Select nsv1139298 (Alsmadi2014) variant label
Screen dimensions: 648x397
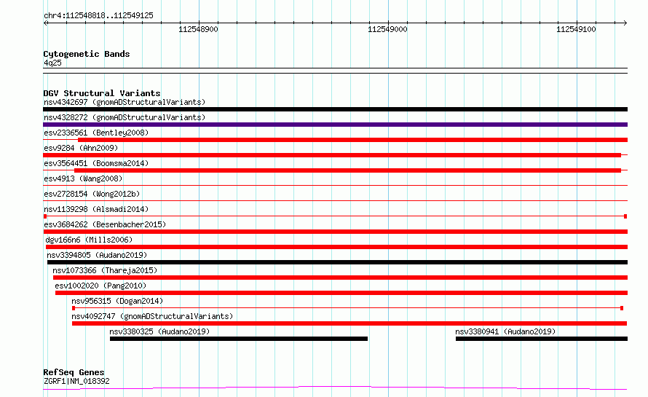(96, 209)
